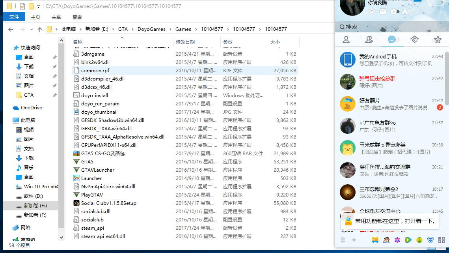Switch to the Home (主页) ribbon tab
This screenshot has height=253, width=449.
35,17
